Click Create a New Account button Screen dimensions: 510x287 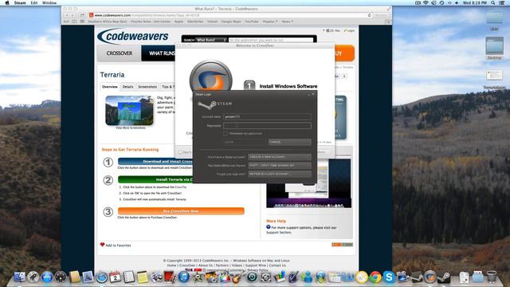click(x=280, y=157)
